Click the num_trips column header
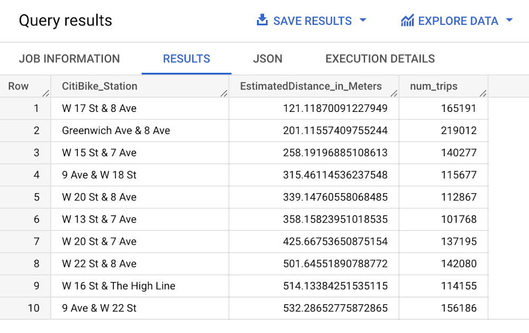Image resolution: width=529 pixels, height=333 pixels. tap(434, 86)
